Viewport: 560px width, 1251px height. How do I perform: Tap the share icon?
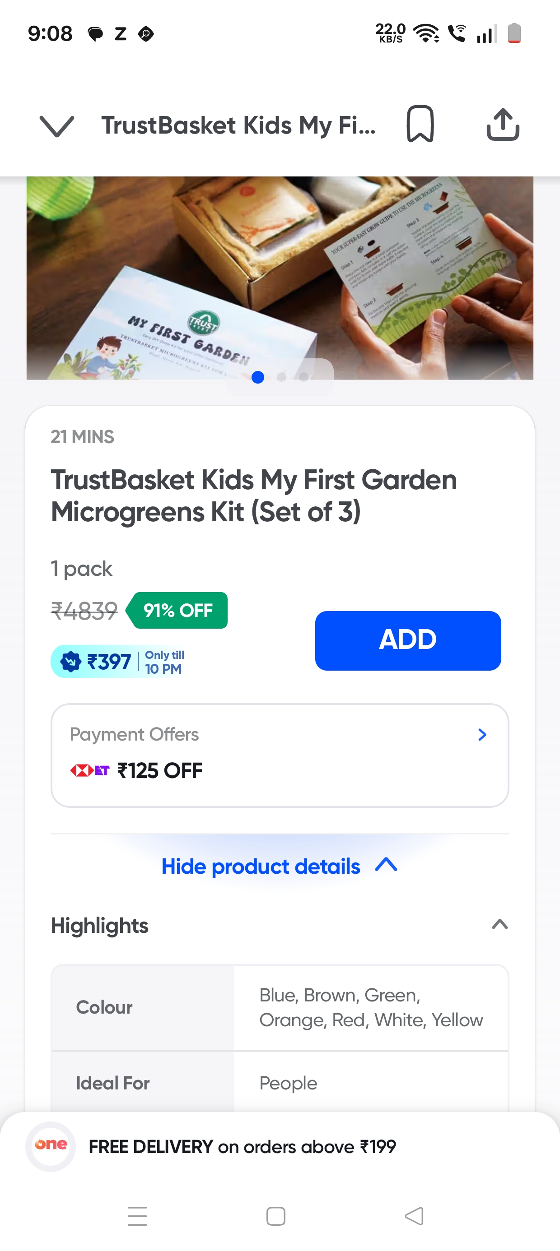tap(503, 125)
